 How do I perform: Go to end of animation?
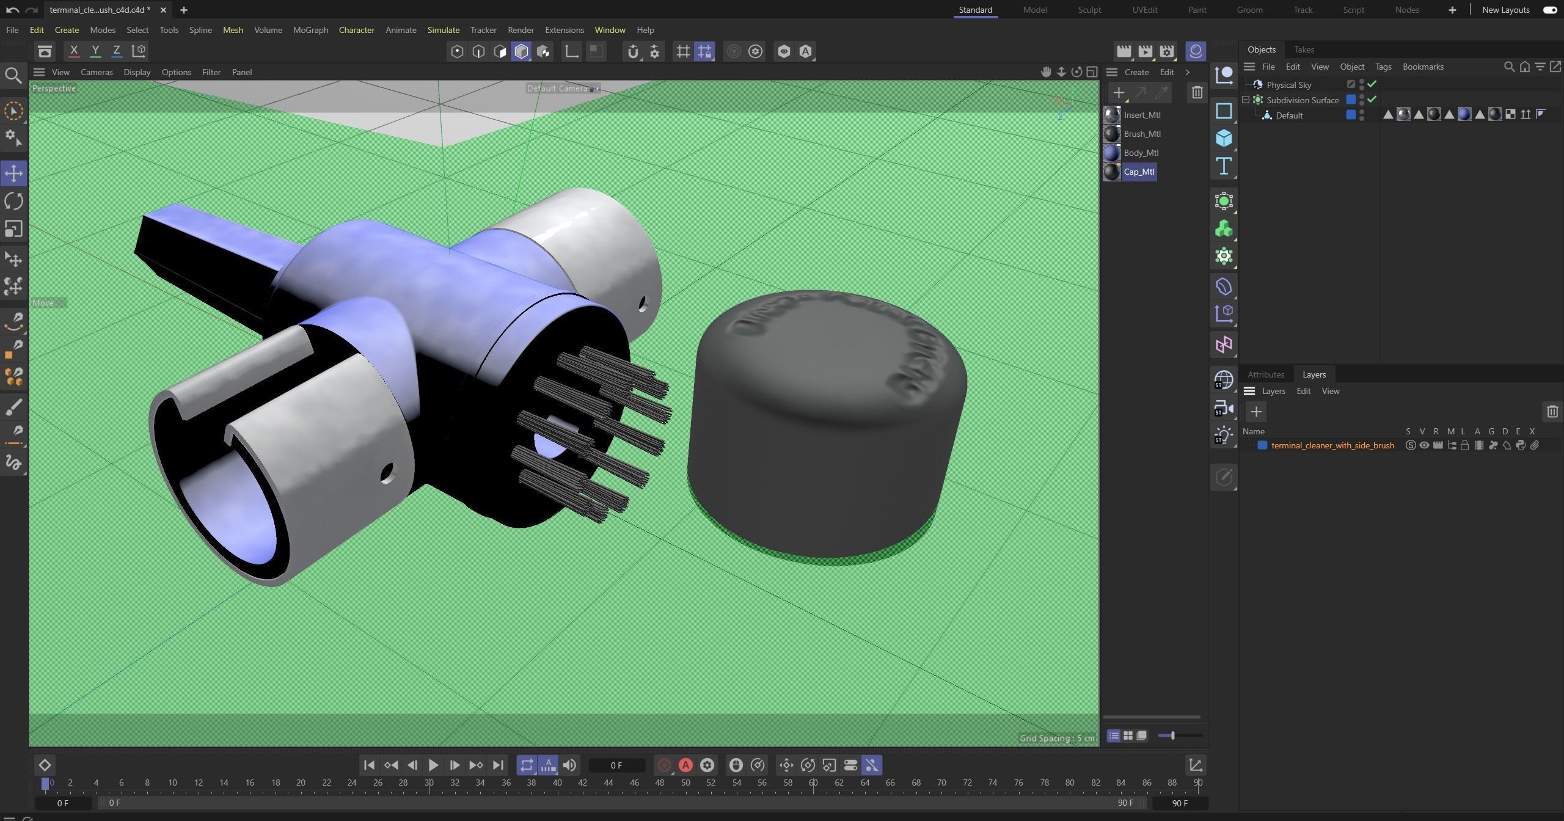498,765
